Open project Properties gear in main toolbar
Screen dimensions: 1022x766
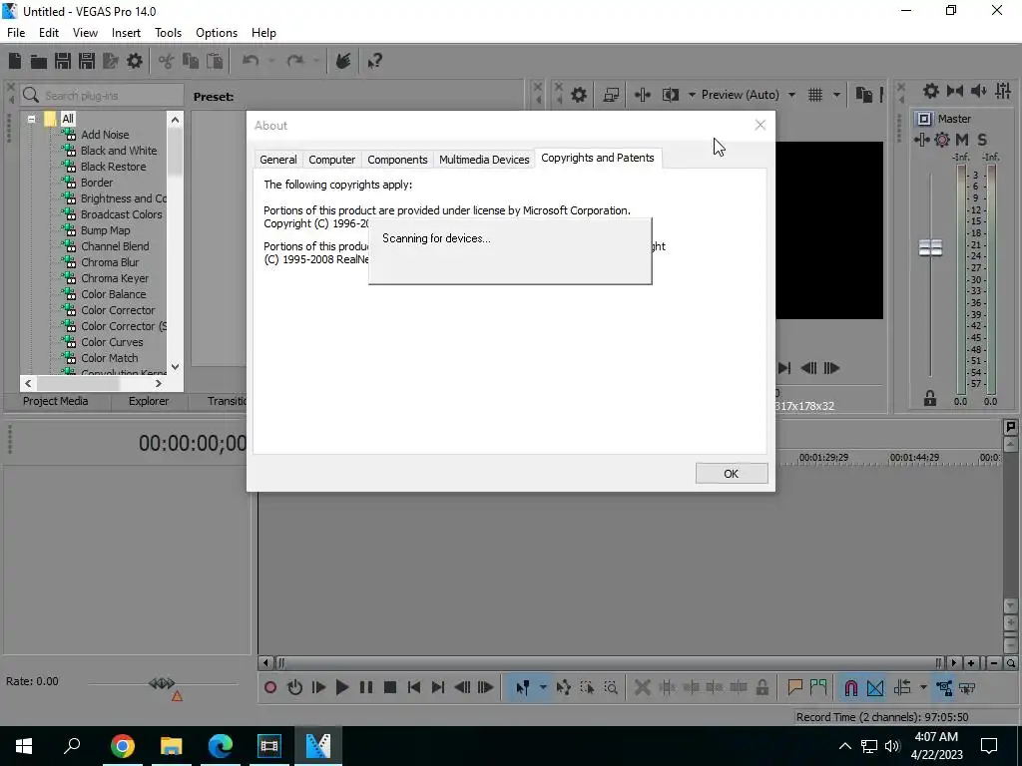pyautogui.click(x=135, y=61)
